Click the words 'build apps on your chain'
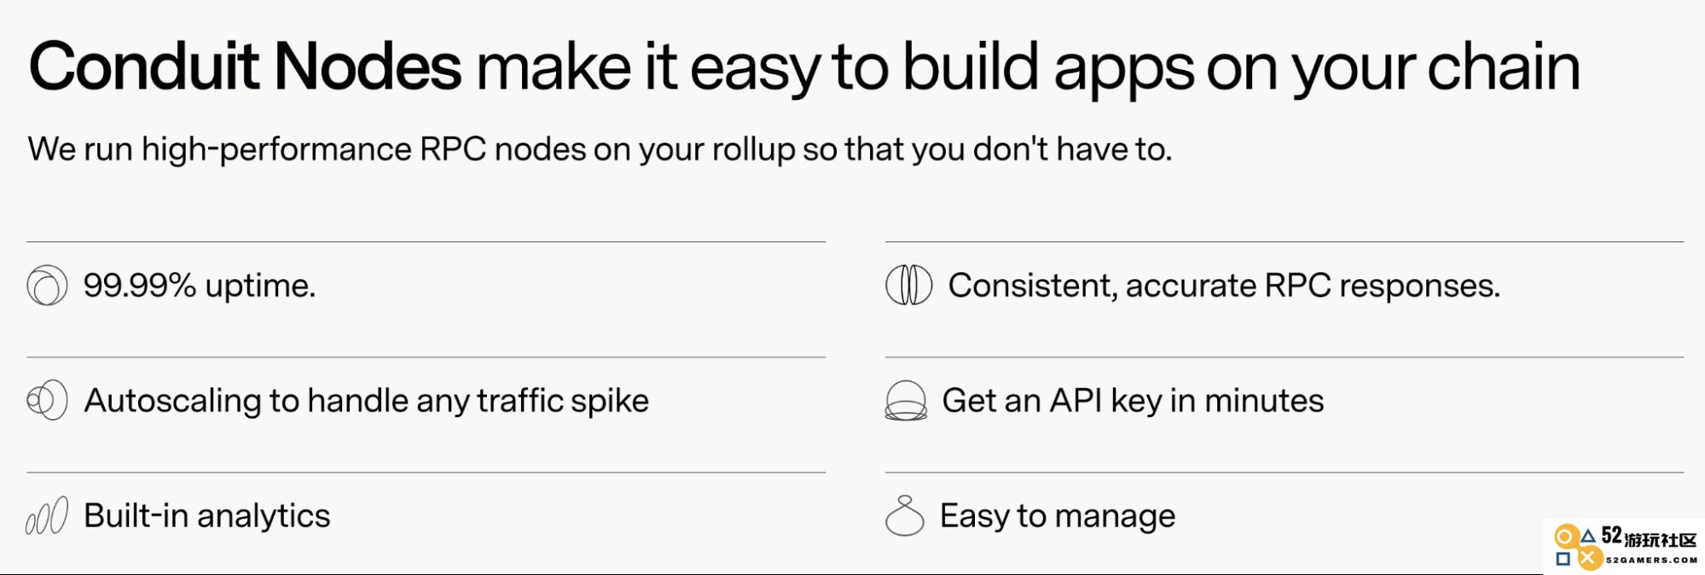Image resolution: width=1705 pixels, height=575 pixels. 1241,68
